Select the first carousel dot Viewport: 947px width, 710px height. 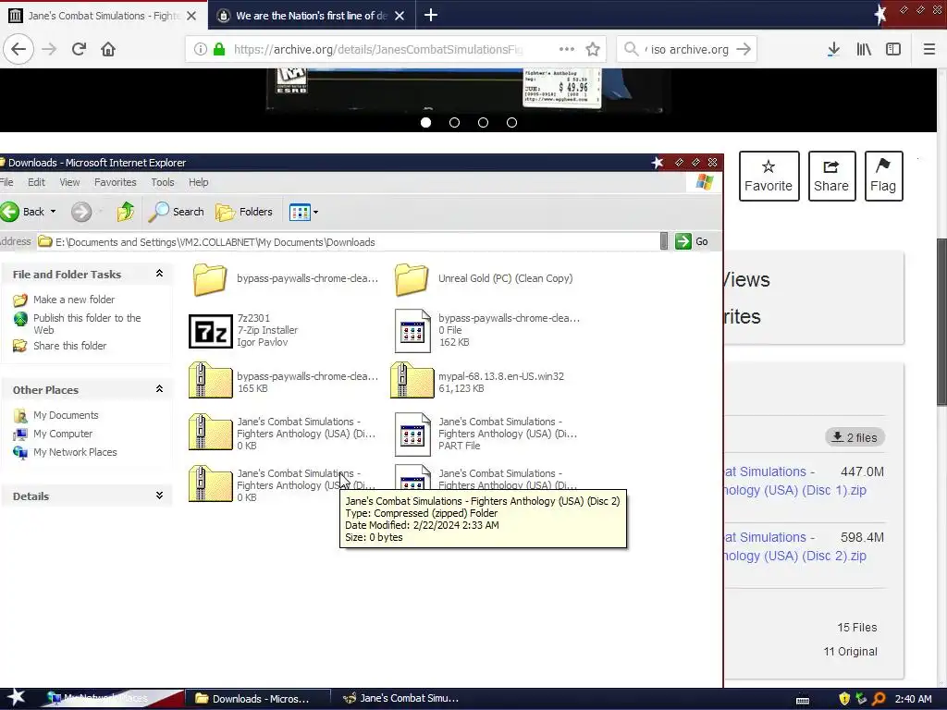(x=425, y=123)
